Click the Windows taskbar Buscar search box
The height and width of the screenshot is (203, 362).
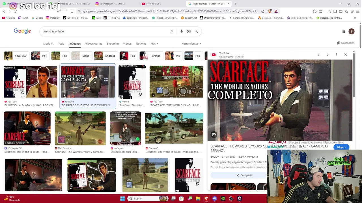[147, 198]
